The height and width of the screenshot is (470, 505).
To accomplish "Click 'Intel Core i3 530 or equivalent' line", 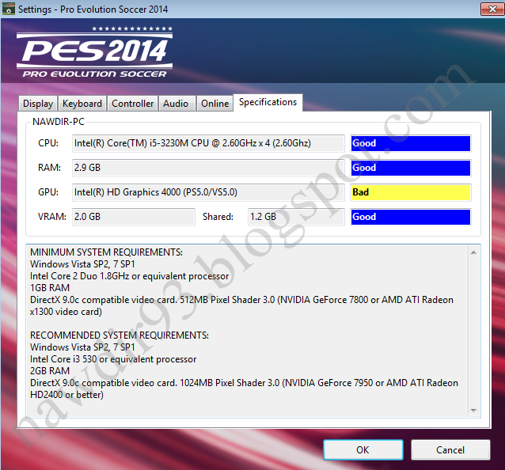I will pyautogui.click(x=113, y=359).
